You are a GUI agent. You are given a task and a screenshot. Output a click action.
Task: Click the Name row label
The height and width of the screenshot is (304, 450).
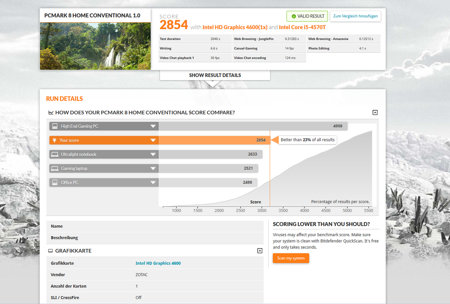(57, 226)
